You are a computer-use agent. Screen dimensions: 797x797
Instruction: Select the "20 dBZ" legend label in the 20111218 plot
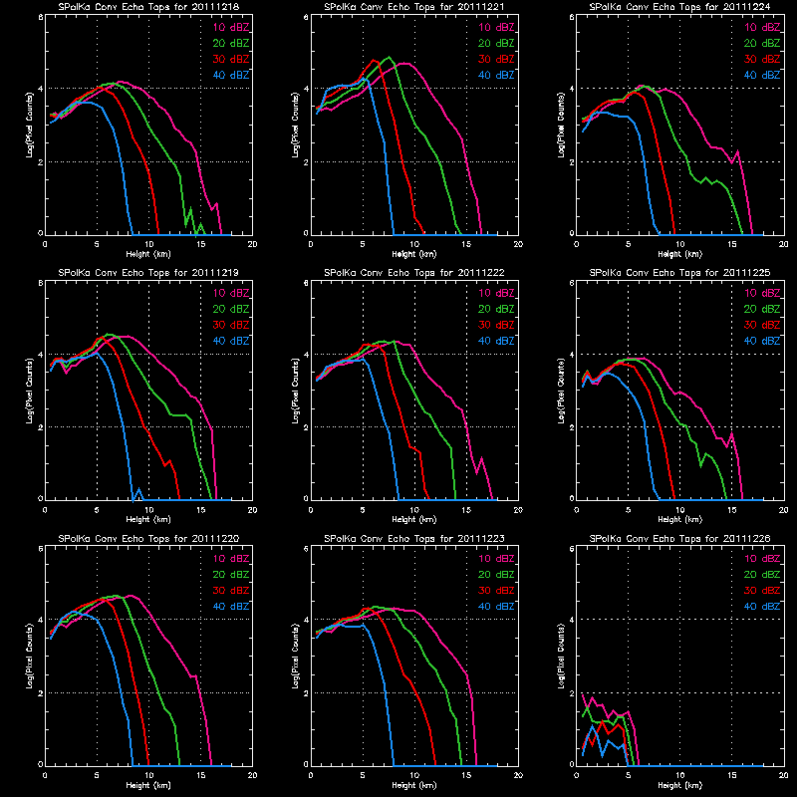click(231, 43)
